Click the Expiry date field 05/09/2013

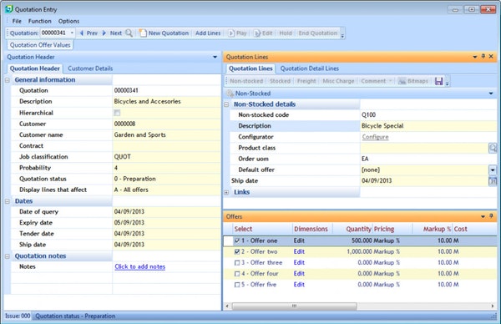tap(166, 223)
